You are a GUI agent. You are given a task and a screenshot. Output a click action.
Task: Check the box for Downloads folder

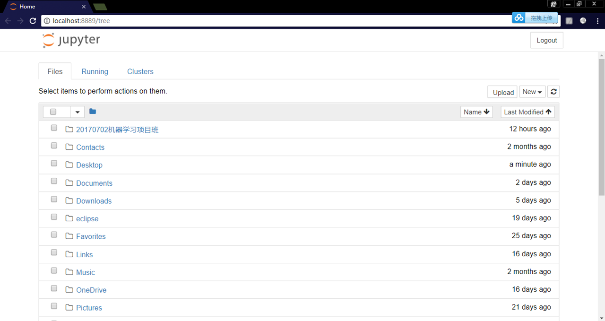click(54, 199)
